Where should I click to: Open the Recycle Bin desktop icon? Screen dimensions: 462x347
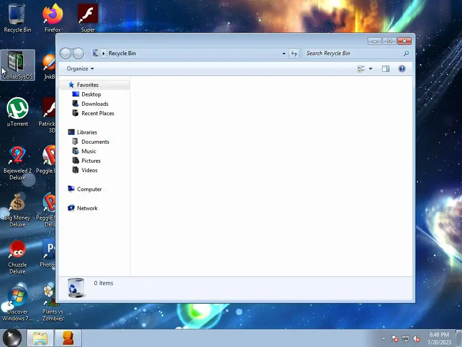click(x=17, y=18)
